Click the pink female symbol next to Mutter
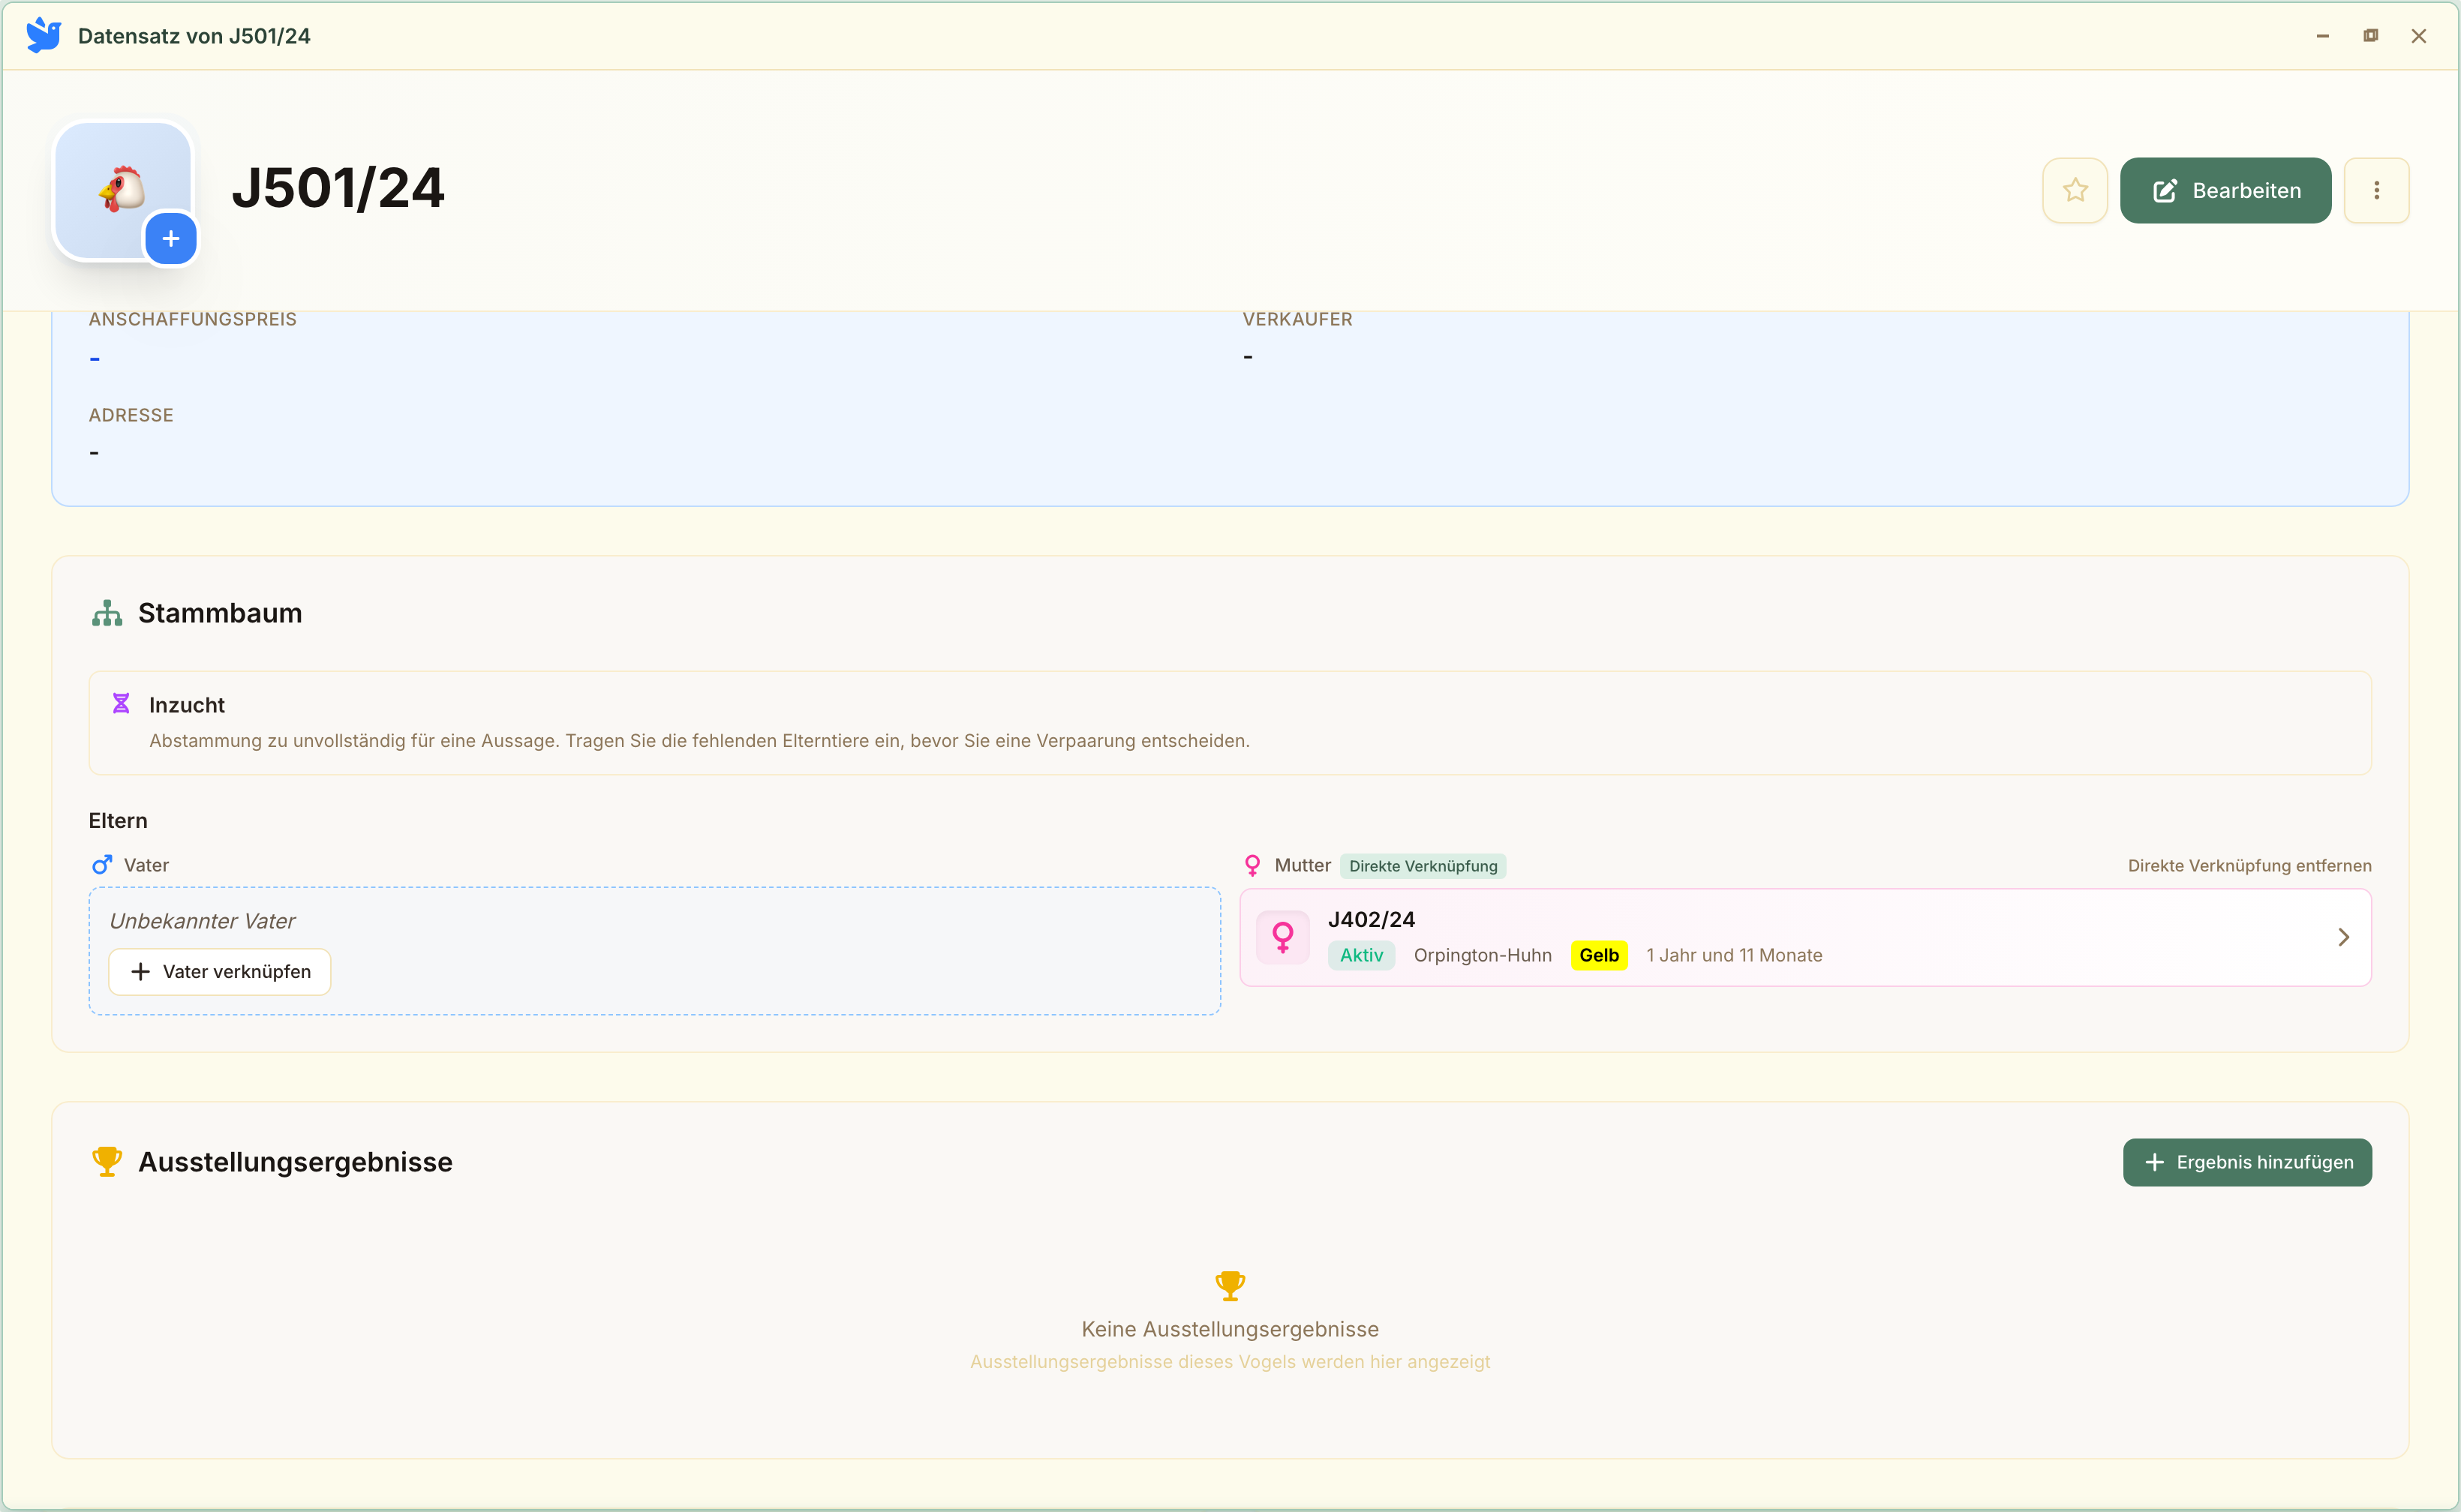2461x1512 pixels. tap(1252, 865)
